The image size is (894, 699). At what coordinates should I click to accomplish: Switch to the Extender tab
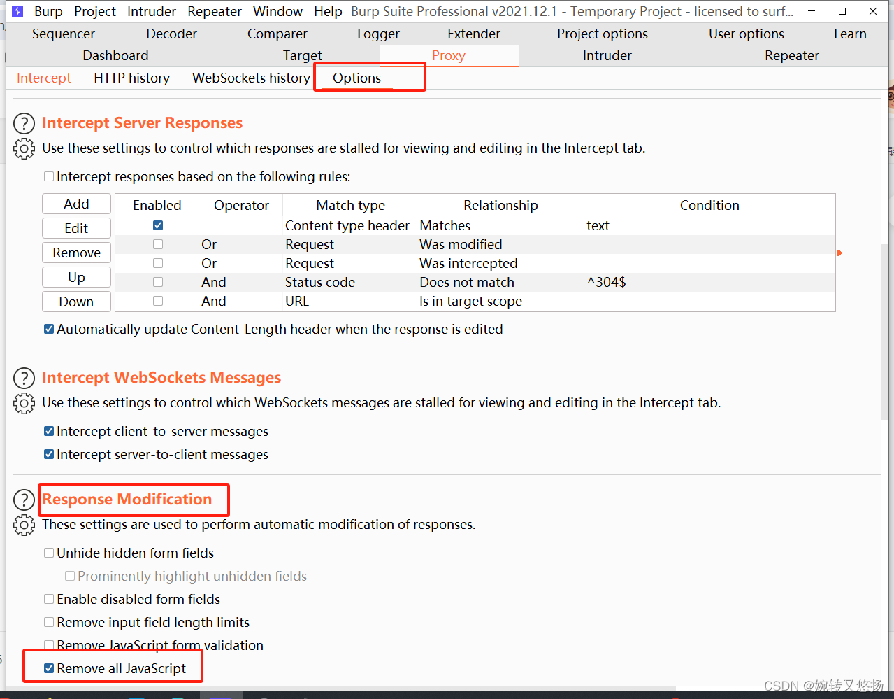pos(474,34)
